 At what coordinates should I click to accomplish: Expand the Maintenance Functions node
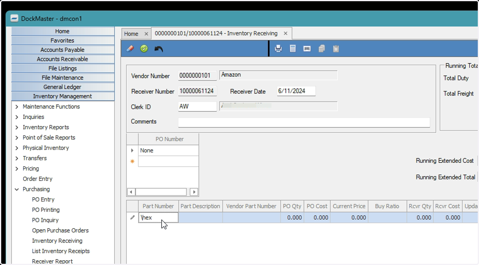17,107
